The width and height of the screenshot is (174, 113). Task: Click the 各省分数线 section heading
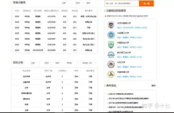pyautogui.click(x=19, y=3)
